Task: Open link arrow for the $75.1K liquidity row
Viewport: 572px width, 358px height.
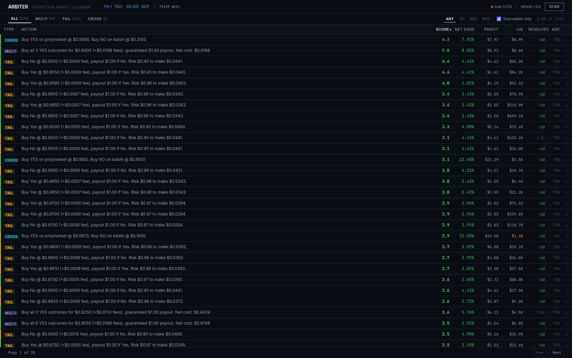Action: click(567, 204)
